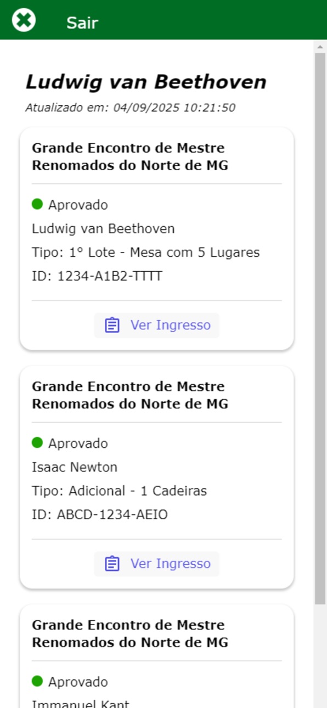Click clipboard icon in Beethoven's ticket card

[112, 325]
